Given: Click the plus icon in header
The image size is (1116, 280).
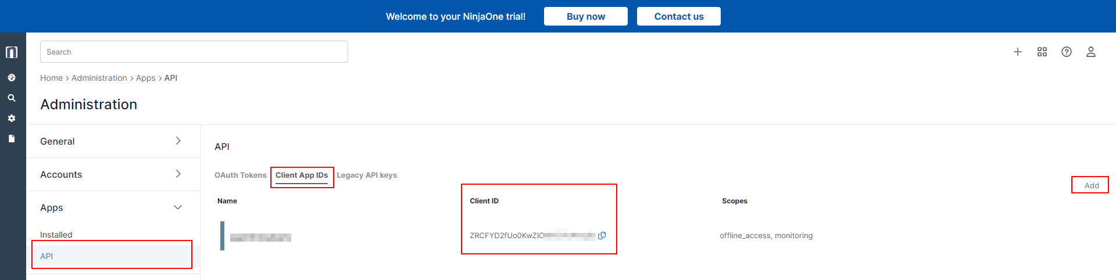Looking at the screenshot, I should pos(1018,52).
